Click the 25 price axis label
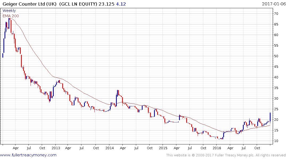 pos(276,109)
